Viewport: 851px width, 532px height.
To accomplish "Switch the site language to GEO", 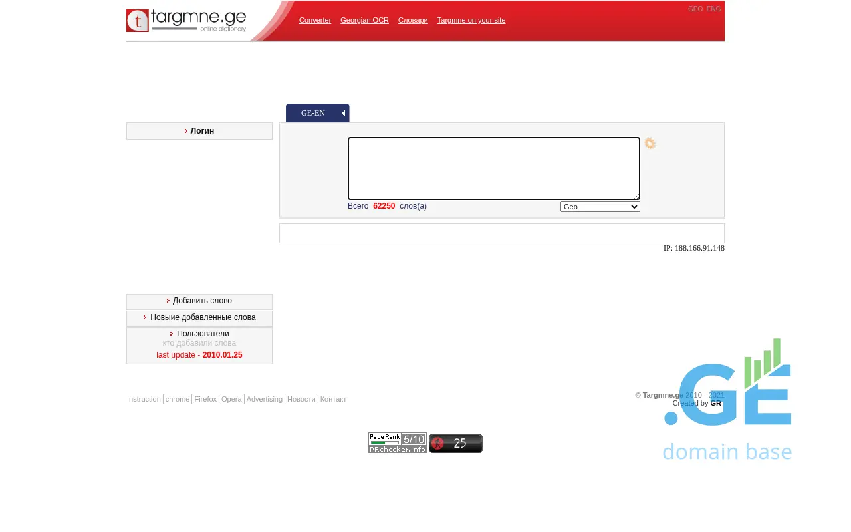I will click(x=695, y=9).
